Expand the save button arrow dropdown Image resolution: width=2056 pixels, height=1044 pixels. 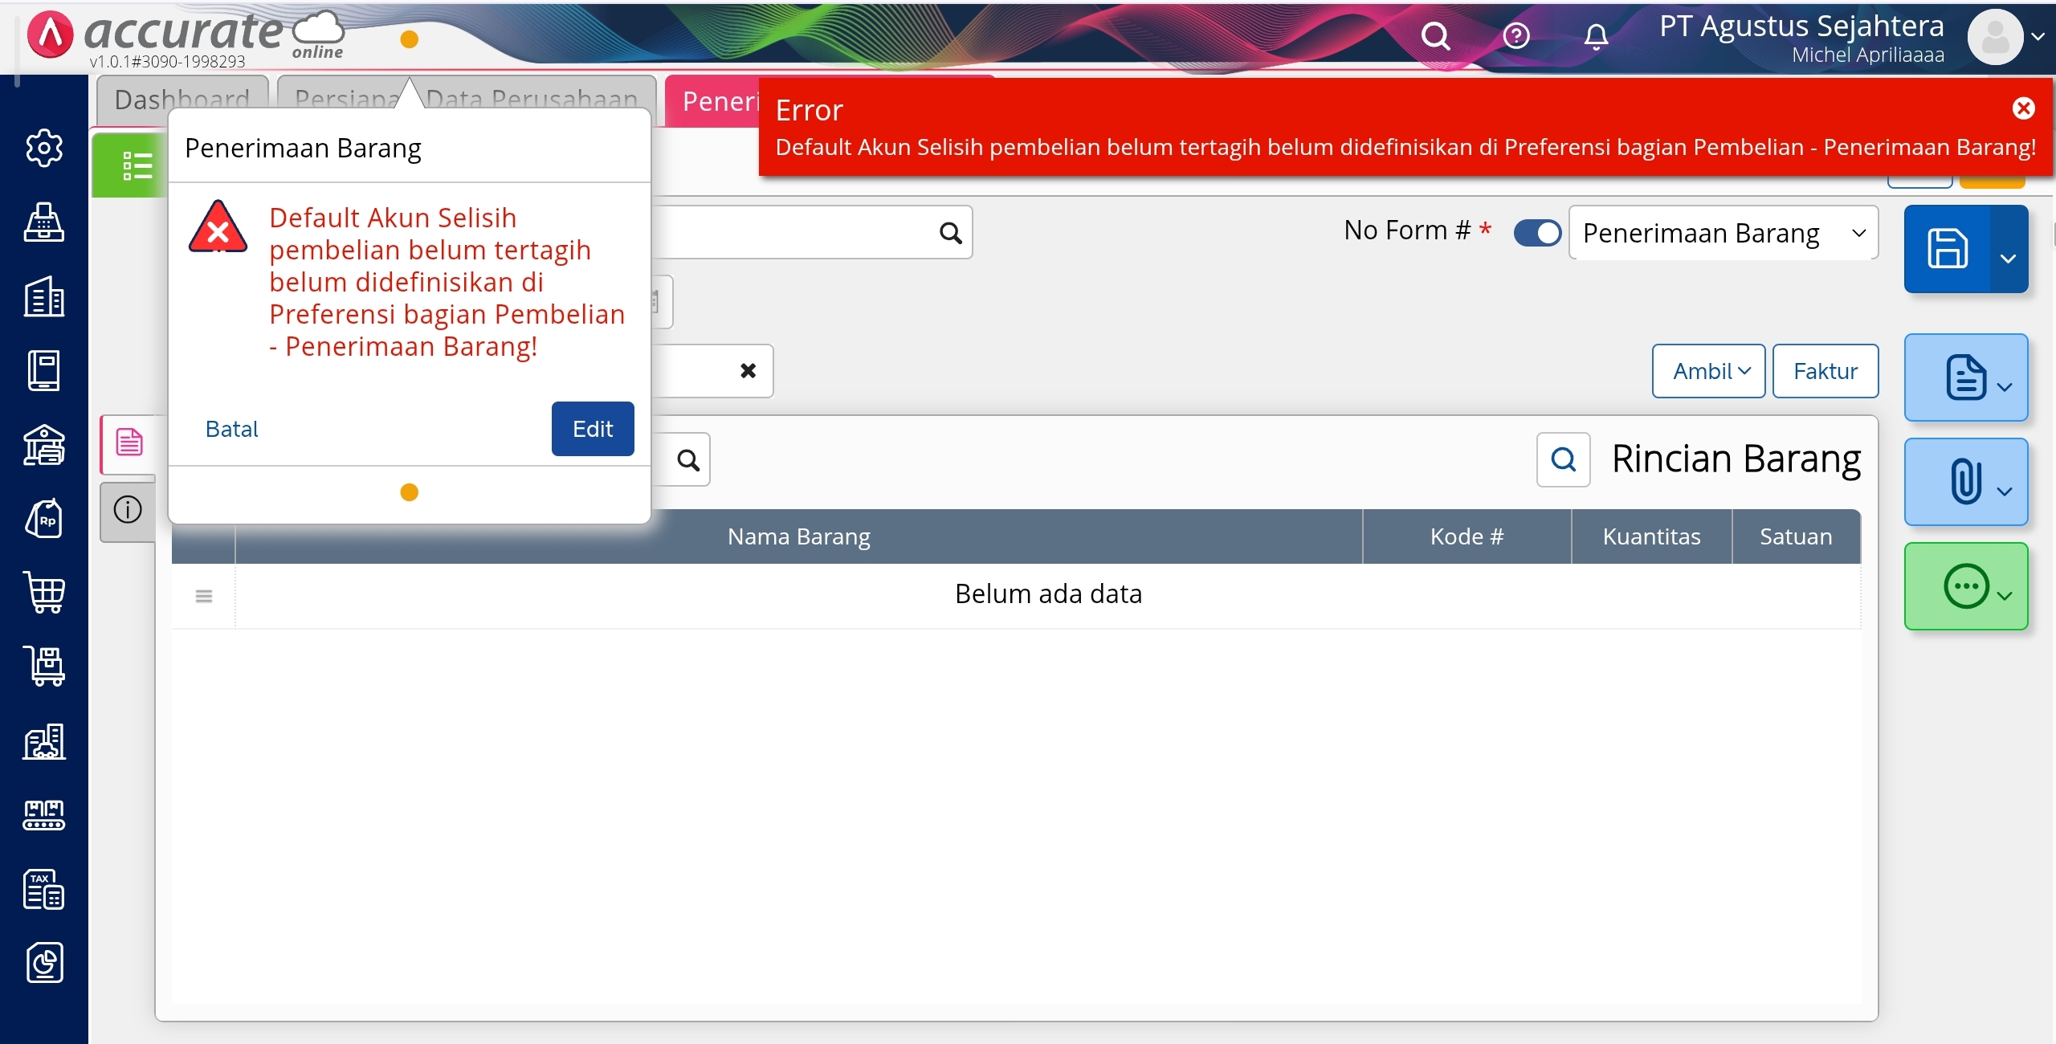click(x=2008, y=259)
